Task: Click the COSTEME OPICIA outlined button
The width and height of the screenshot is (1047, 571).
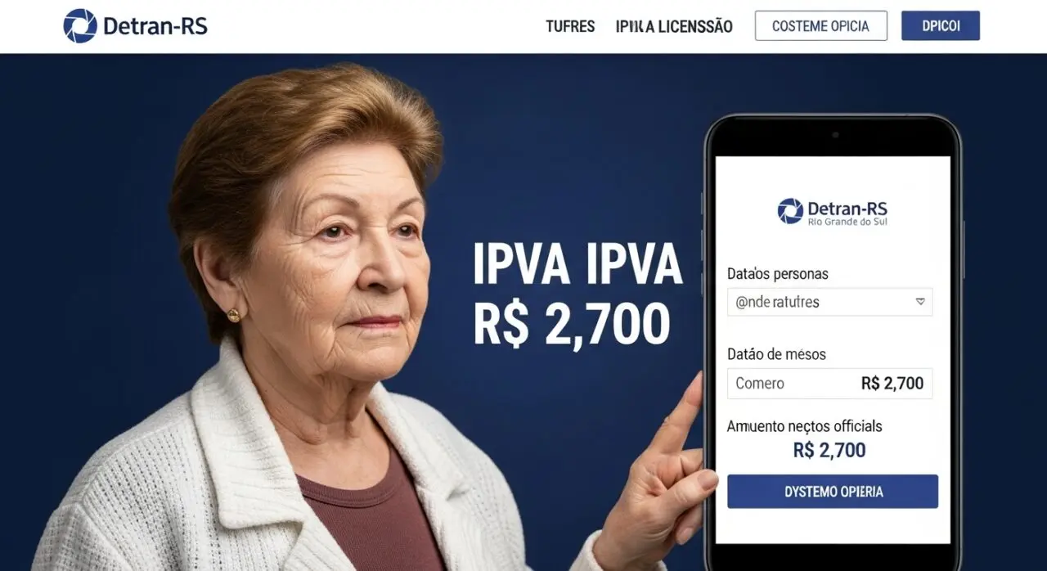Action: pos(820,26)
